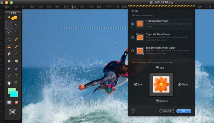Click the green zoom window button
Viewport: 214px width, 123px height.
pos(11,2)
